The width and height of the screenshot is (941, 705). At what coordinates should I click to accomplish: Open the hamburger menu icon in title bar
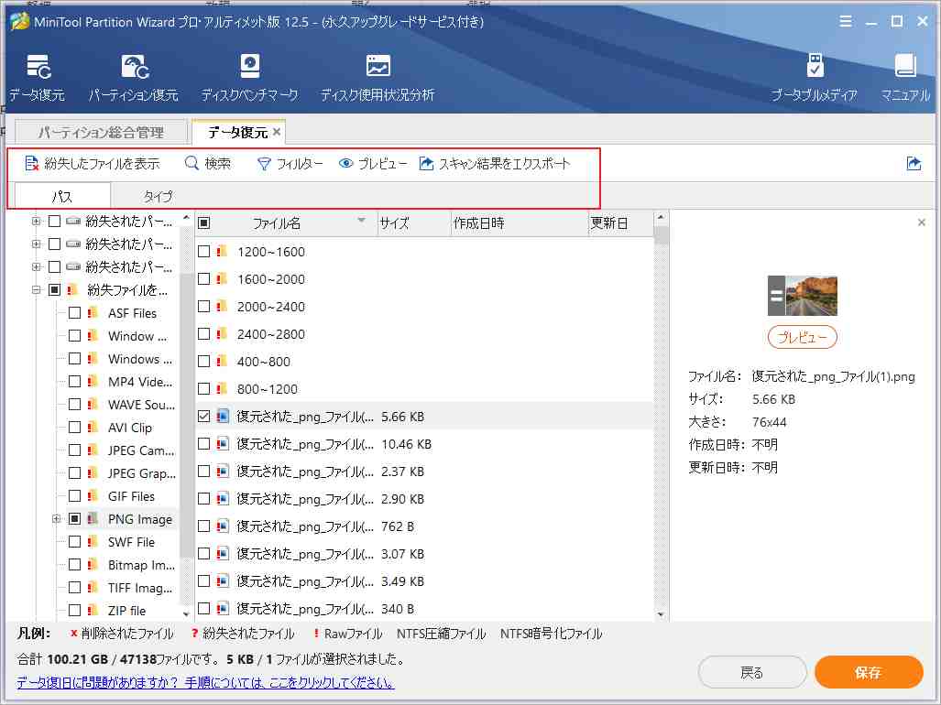846,22
